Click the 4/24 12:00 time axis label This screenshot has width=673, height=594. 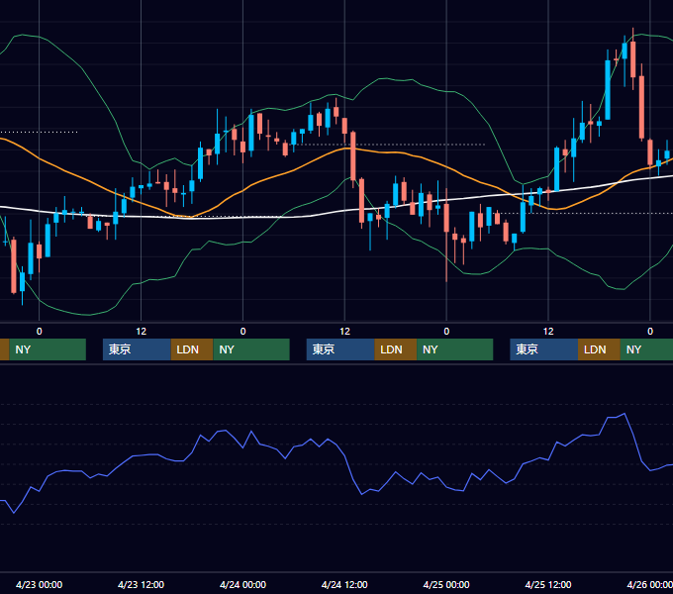(344, 584)
